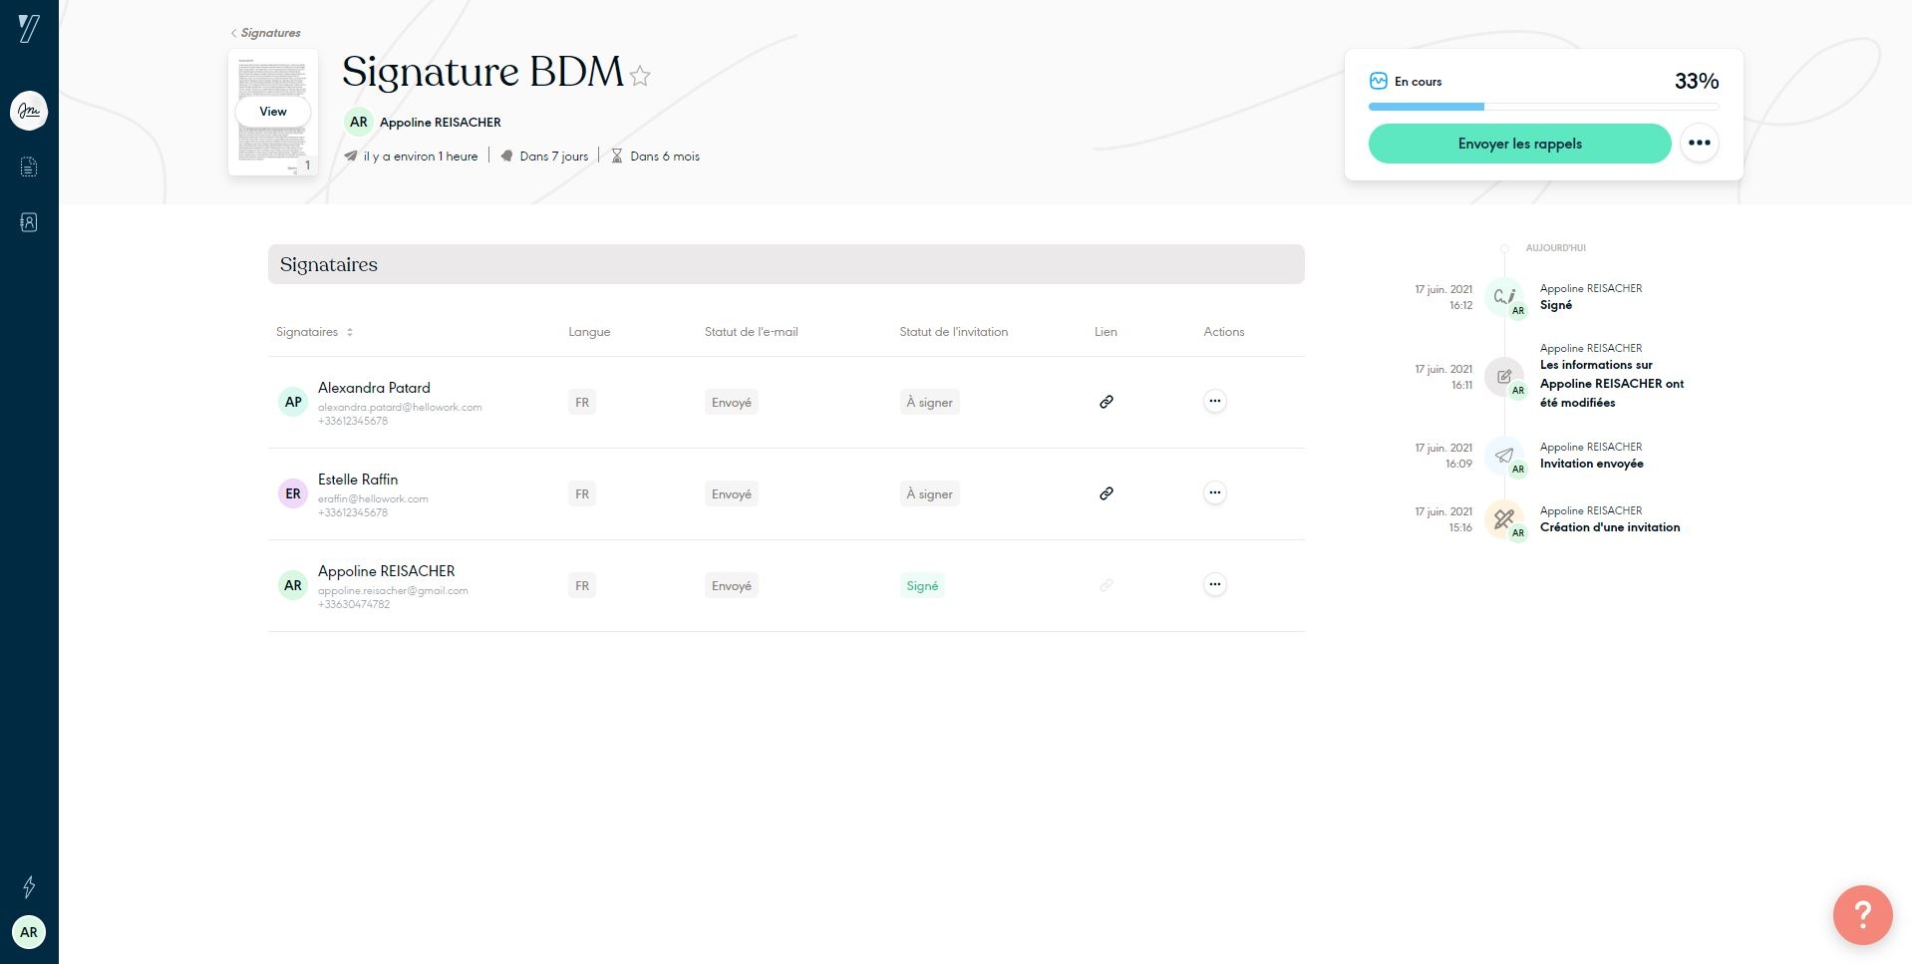Click the lightning bolt icon in sidebar

(x=29, y=886)
